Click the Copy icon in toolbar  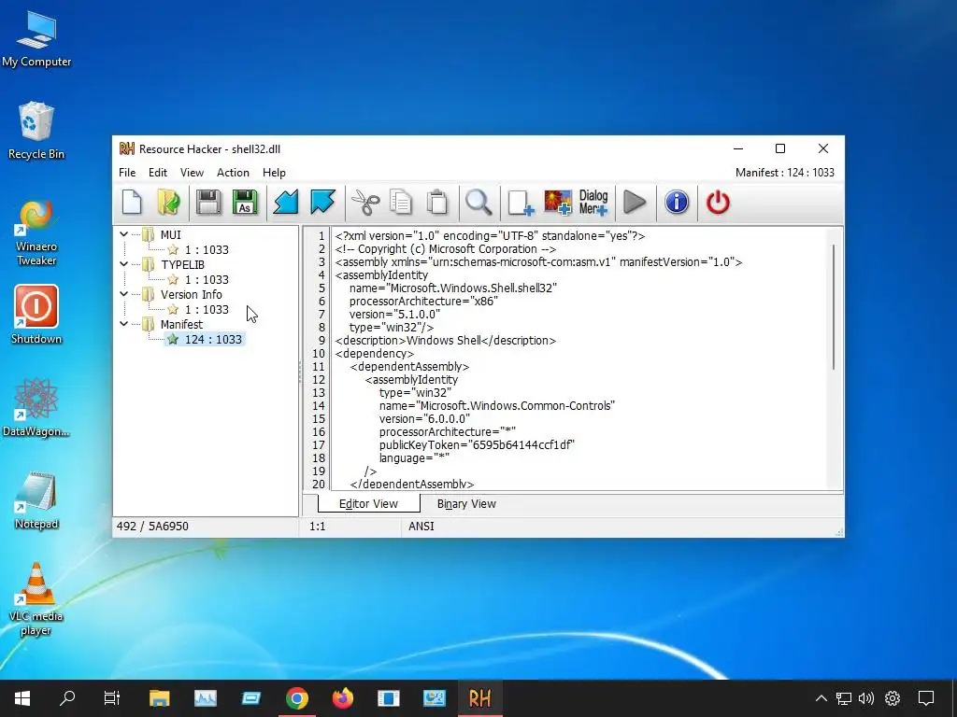point(401,203)
